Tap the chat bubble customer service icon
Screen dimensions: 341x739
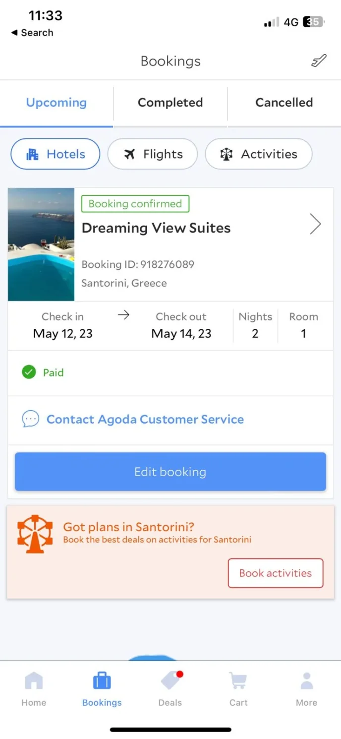coord(30,419)
